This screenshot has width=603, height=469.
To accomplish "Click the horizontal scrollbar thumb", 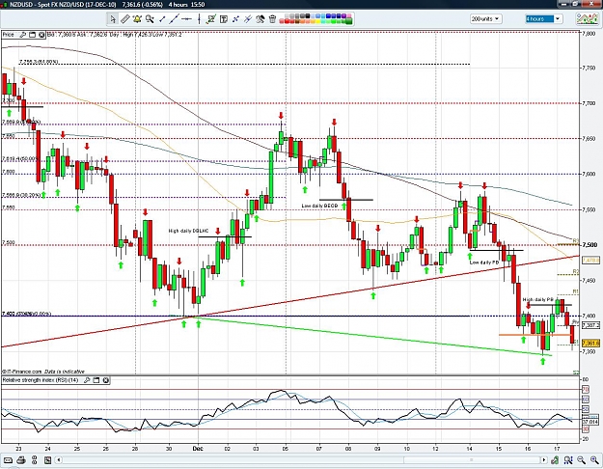I will click(471, 459).
